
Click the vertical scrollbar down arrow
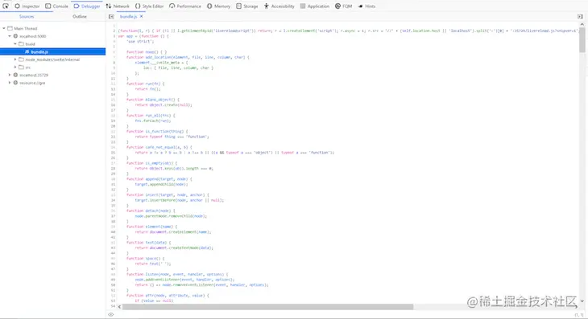[x=582, y=301]
